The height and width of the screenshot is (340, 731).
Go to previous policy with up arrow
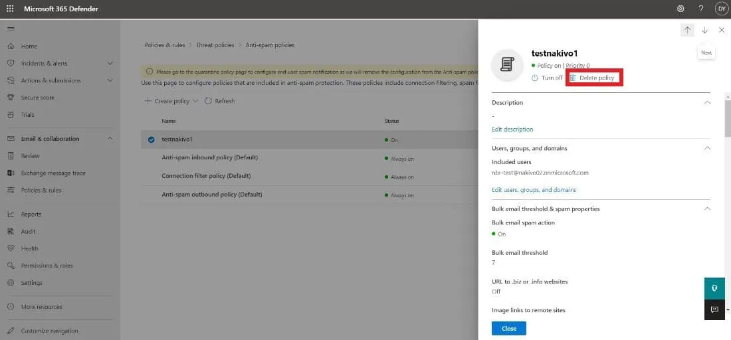[688, 30]
